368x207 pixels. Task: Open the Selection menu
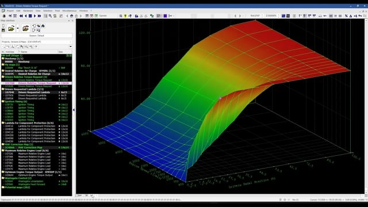click(48, 11)
